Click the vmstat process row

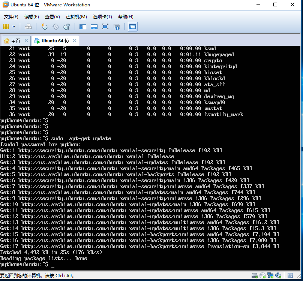pos(115,109)
